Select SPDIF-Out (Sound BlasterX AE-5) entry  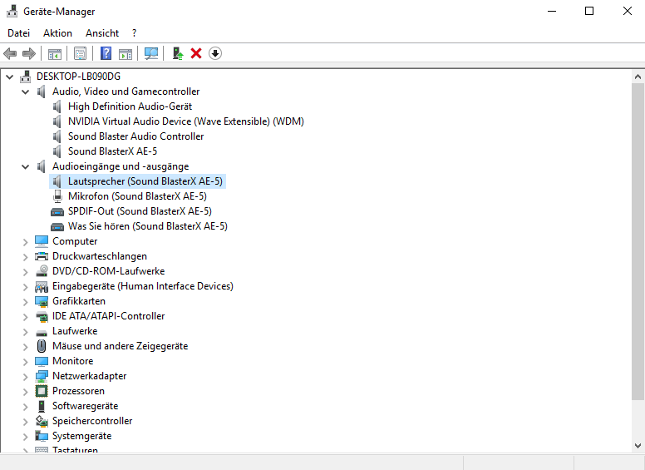tap(140, 211)
